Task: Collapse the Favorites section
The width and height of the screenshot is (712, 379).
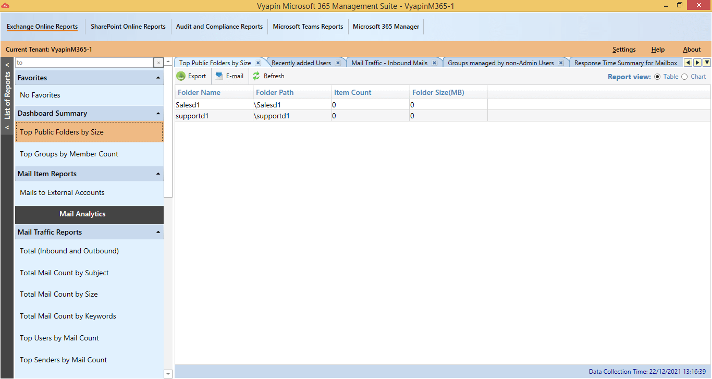Action: pyautogui.click(x=158, y=78)
